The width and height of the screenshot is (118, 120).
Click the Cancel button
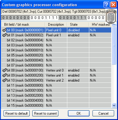(103, 113)
